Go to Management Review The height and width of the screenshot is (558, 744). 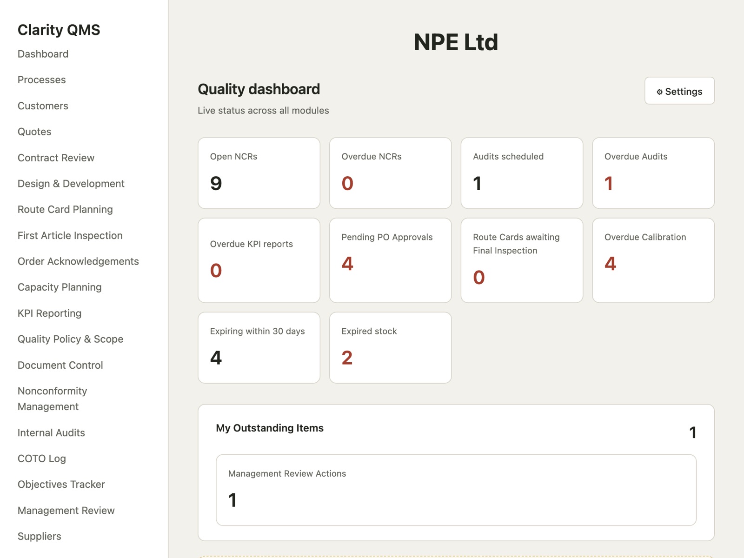click(x=66, y=511)
